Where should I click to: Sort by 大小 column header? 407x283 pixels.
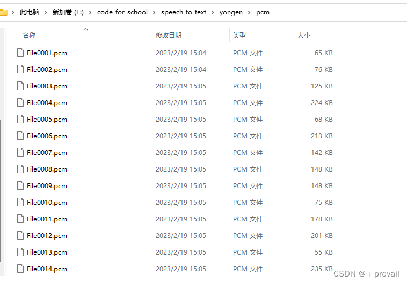pyautogui.click(x=304, y=35)
